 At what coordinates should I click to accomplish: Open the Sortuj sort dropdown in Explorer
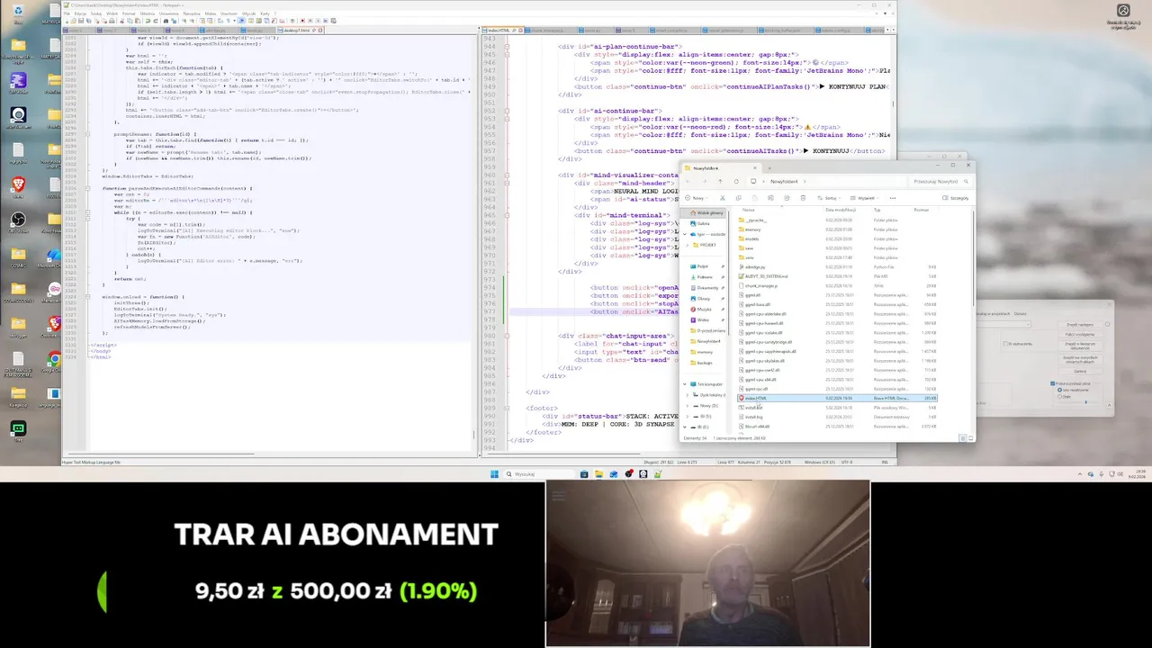pyautogui.click(x=829, y=198)
